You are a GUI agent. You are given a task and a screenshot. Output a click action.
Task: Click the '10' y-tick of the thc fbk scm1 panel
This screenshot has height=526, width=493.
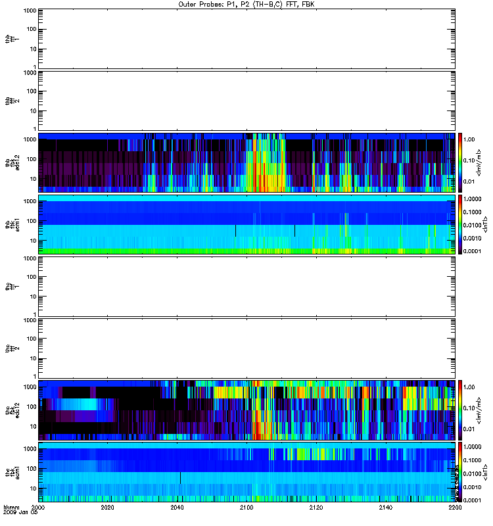tap(34, 489)
